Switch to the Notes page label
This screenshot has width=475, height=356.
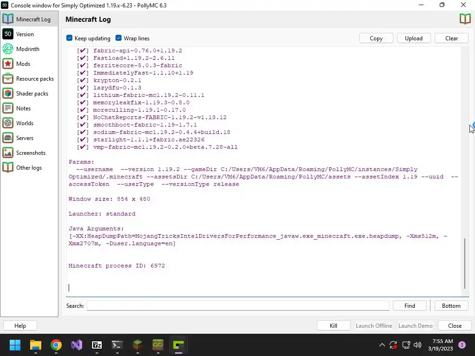pos(23,108)
